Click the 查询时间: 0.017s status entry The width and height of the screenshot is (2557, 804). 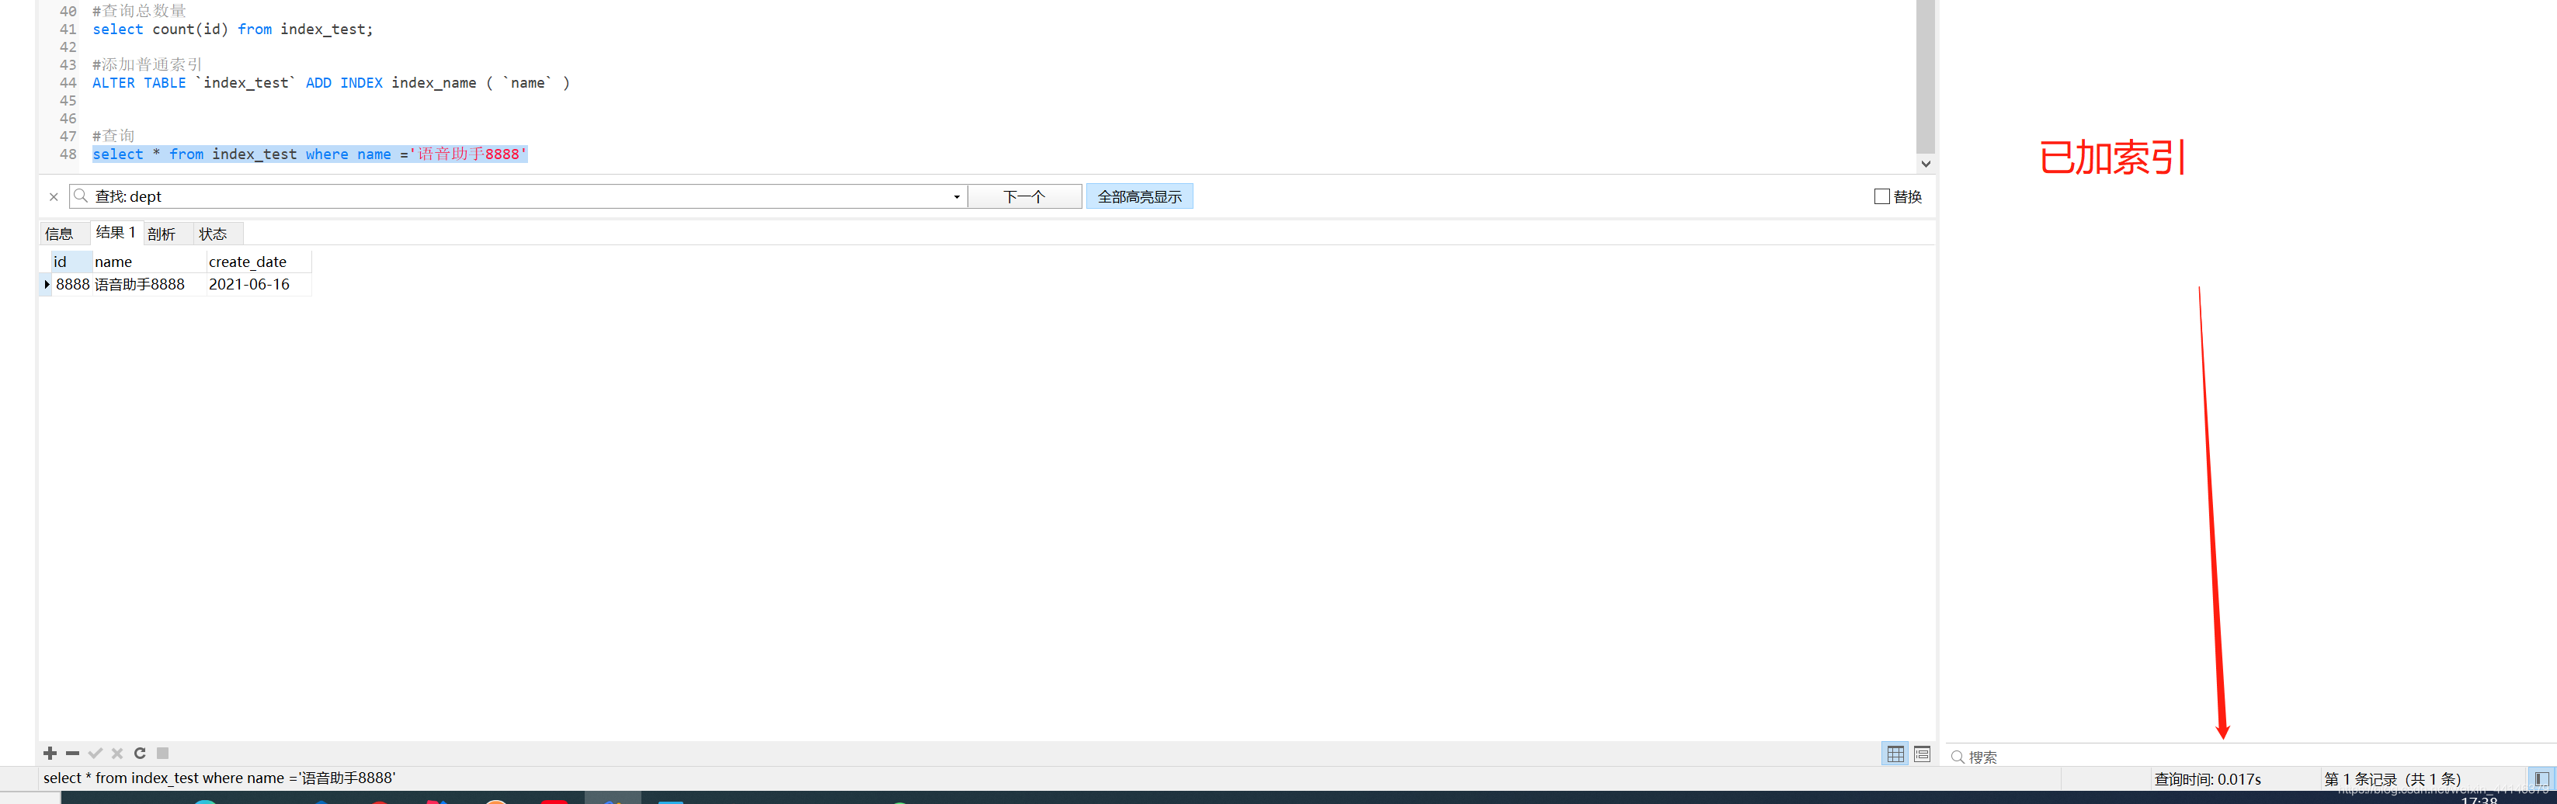coord(2208,779)
